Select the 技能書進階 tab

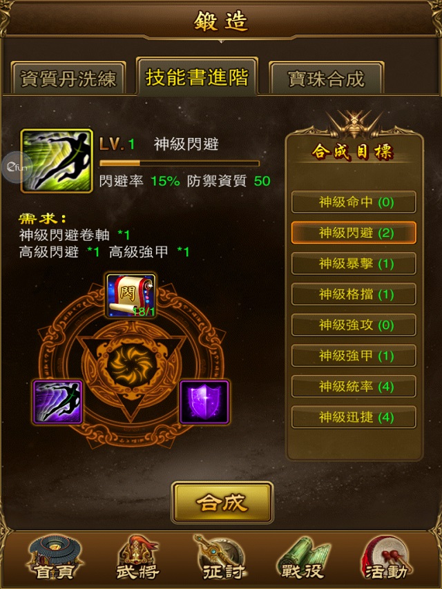pyautogui.click(x=197, y=77)
